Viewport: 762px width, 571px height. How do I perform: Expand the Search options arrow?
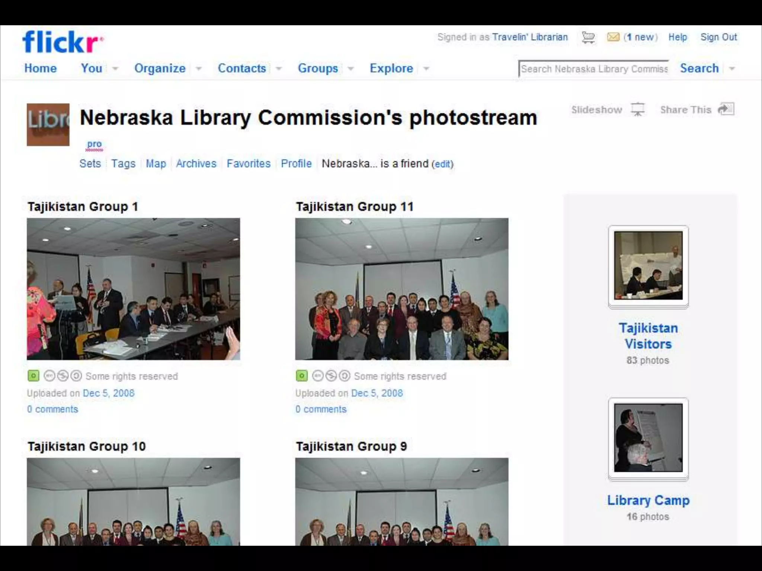[x=732, y=68]
